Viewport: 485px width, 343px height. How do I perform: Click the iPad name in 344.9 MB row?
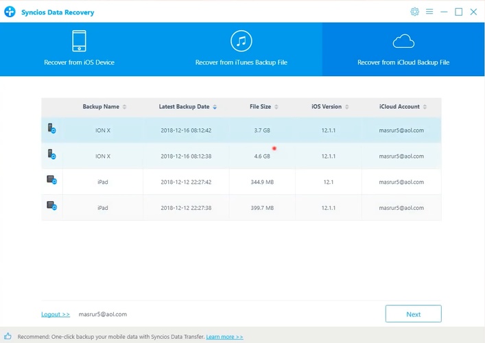pyautogui.click(x=103, y=182)
